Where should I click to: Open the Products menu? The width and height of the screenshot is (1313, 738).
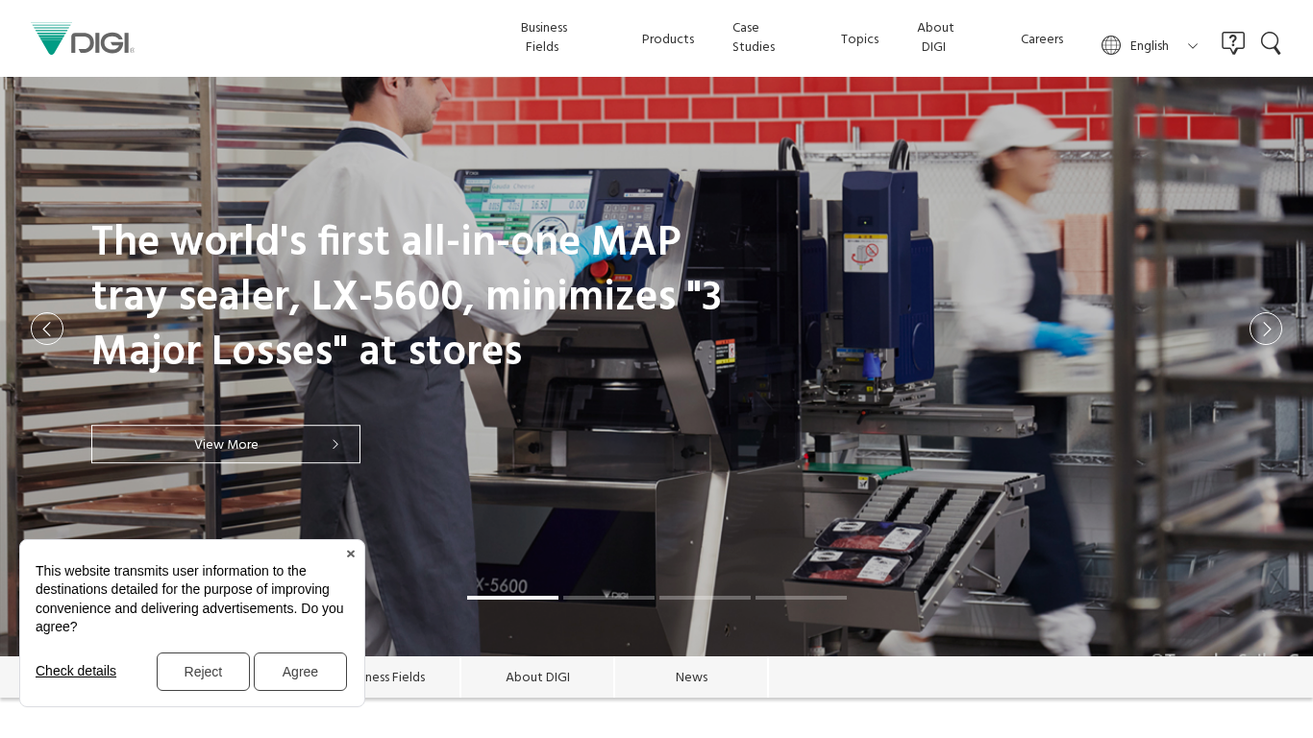coord(668,39)
